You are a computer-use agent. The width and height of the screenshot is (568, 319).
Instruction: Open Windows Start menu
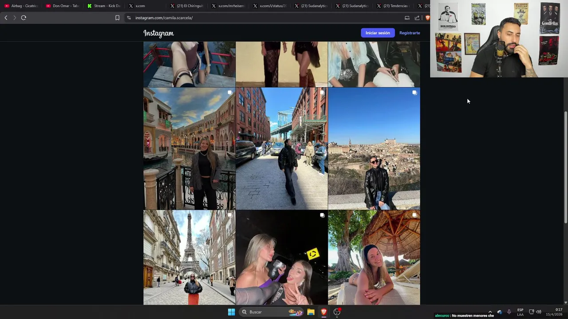[231, 312]
